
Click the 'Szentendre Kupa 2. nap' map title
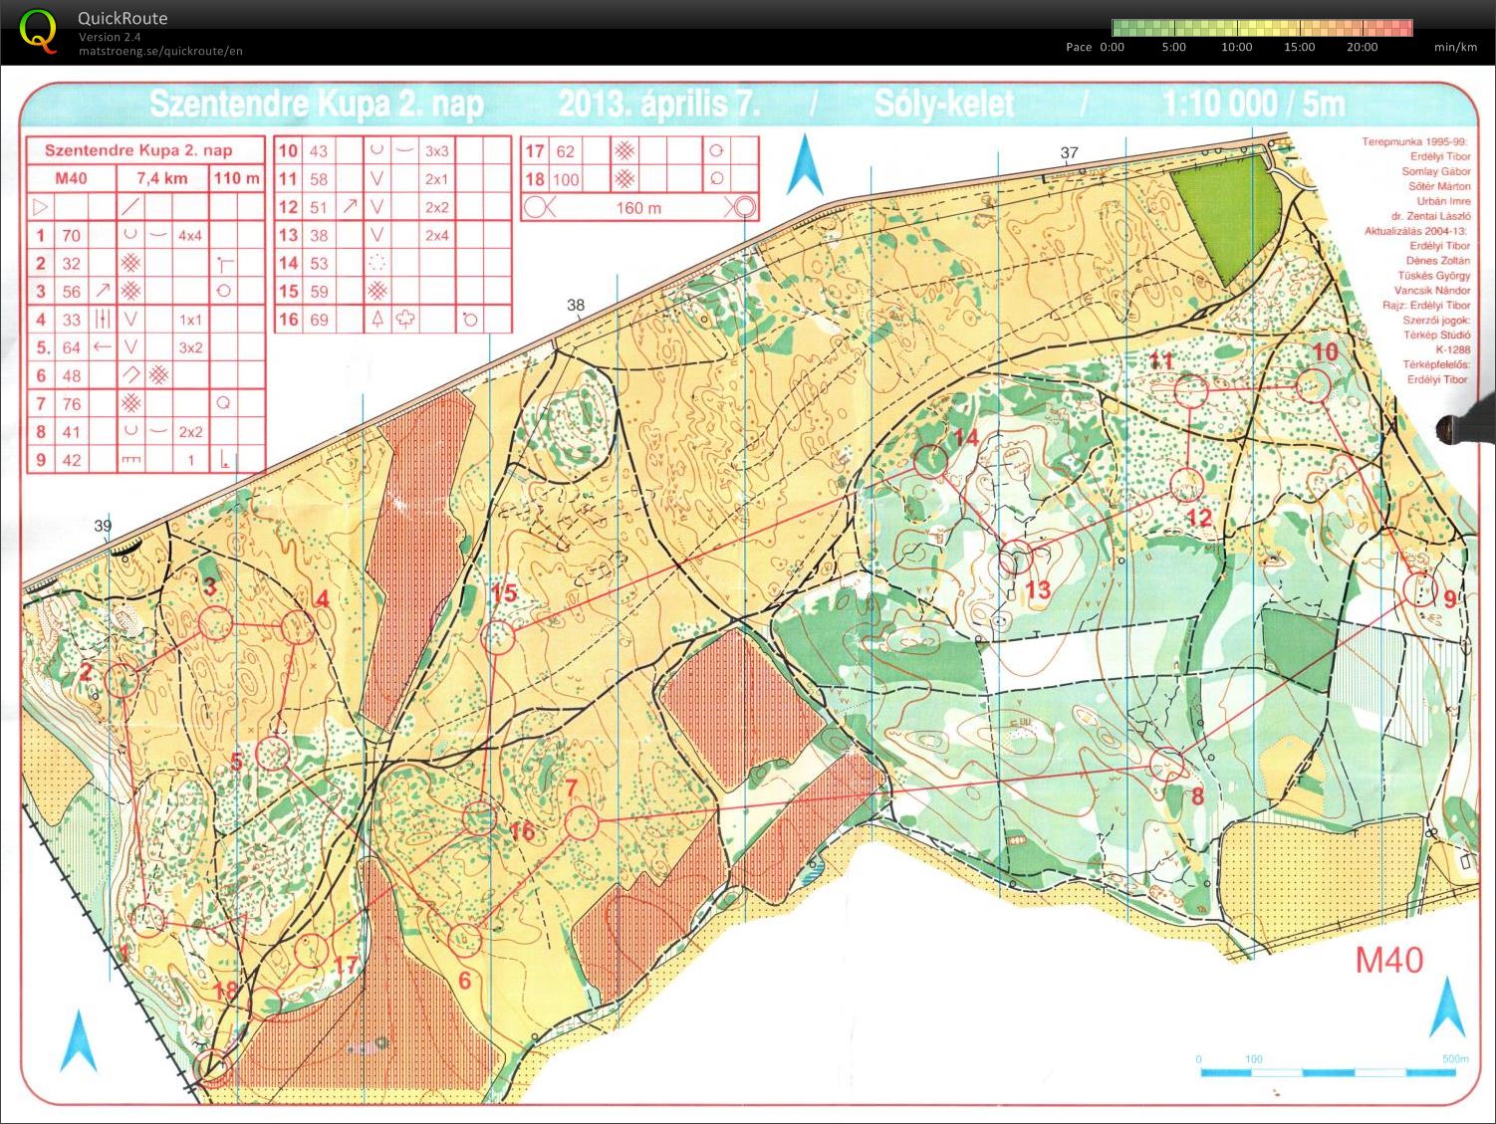click(317, 104)
